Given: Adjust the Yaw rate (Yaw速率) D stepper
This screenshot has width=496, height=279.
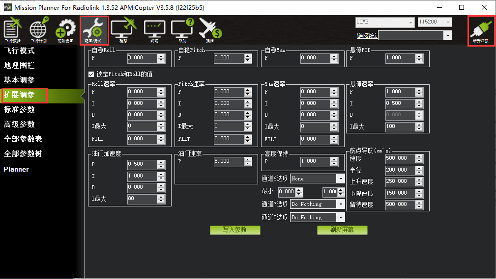Looking at the screenshot, I should (334, 115).
